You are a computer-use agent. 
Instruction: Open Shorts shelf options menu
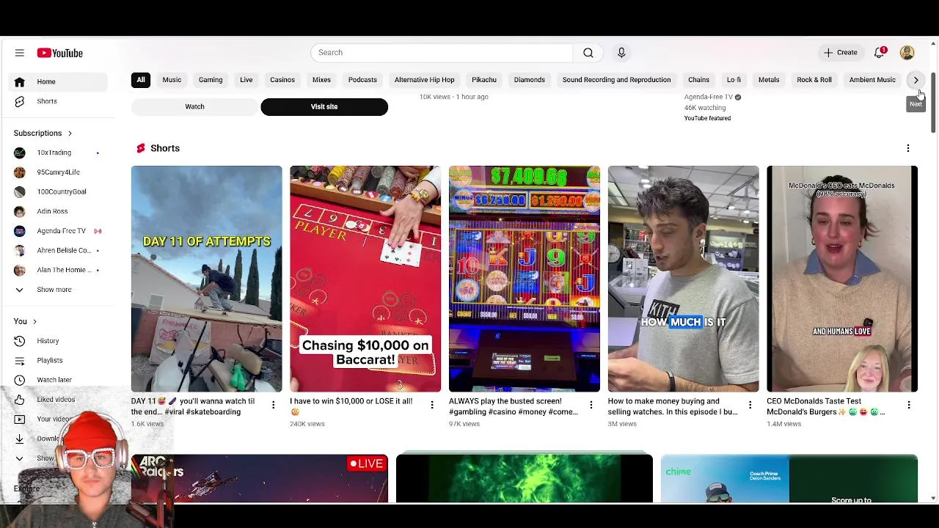(908, 148)
